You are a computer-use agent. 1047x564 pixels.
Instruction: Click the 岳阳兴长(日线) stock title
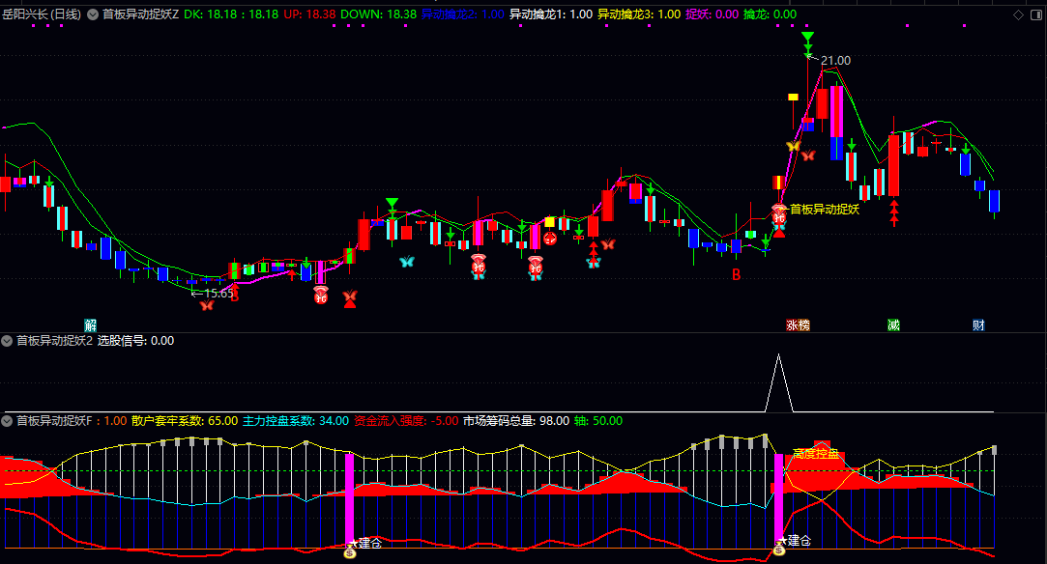[42, 14]
